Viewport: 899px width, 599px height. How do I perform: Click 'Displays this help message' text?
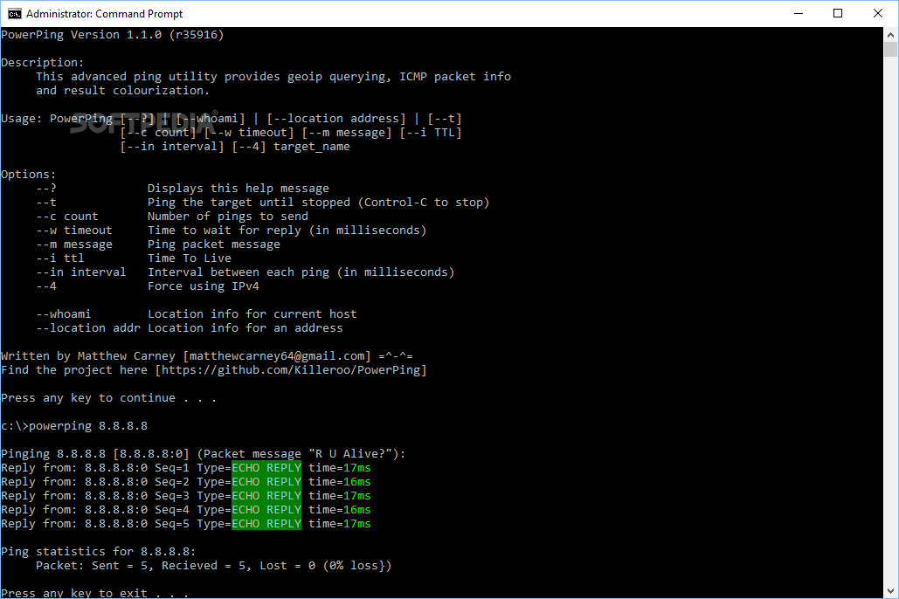pyautogui.click(x=239, y=189)
